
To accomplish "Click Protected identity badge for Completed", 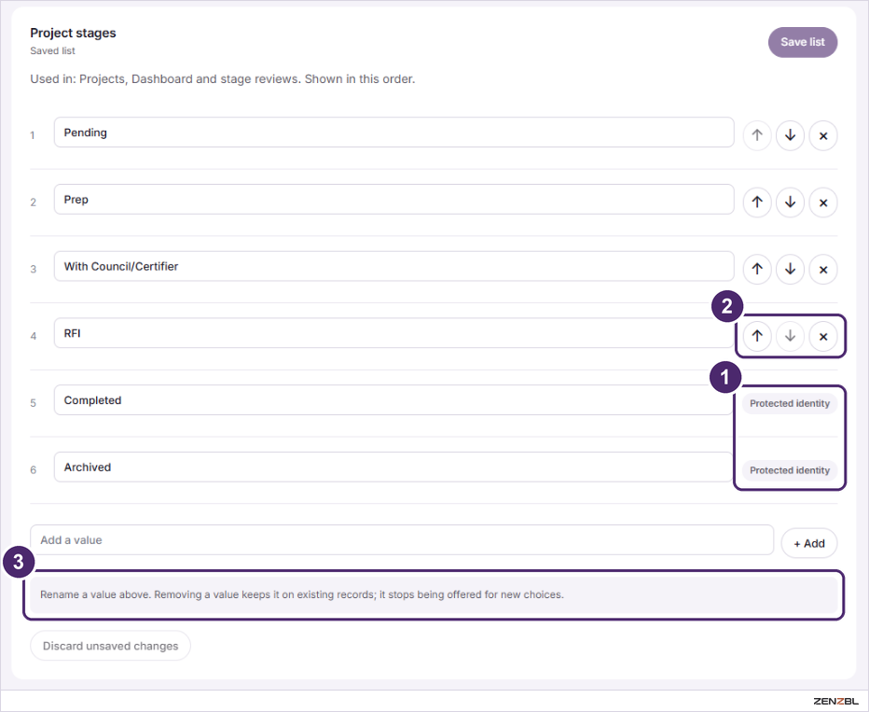I will coord(790,404).
